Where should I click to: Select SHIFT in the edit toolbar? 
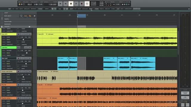click(72, 9)
